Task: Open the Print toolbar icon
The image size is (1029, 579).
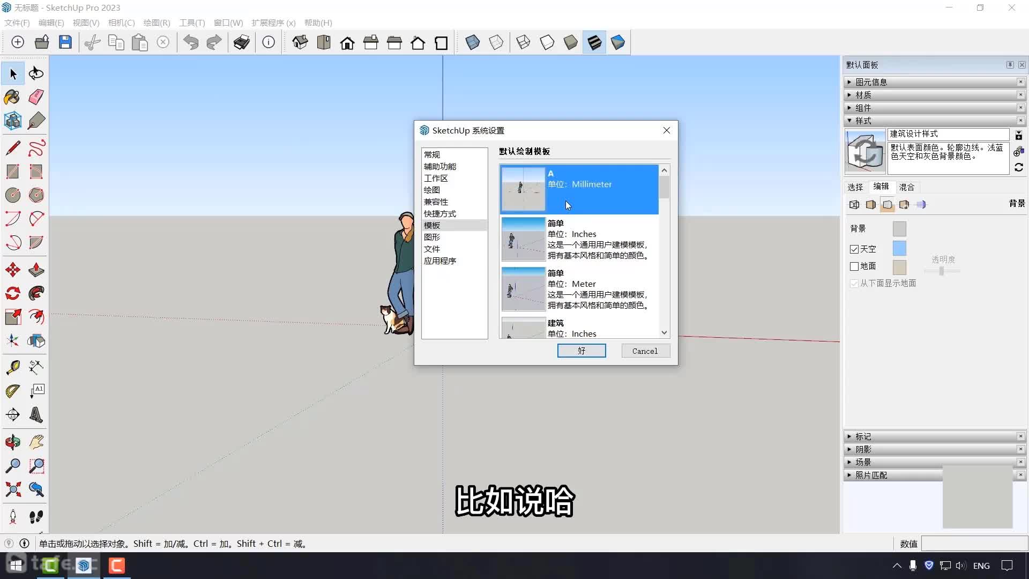Action: pyautogui.click(x=242, y=42)
